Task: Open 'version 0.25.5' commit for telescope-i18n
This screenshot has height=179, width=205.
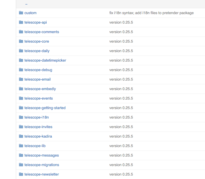Action: click(x=121, y=117)
